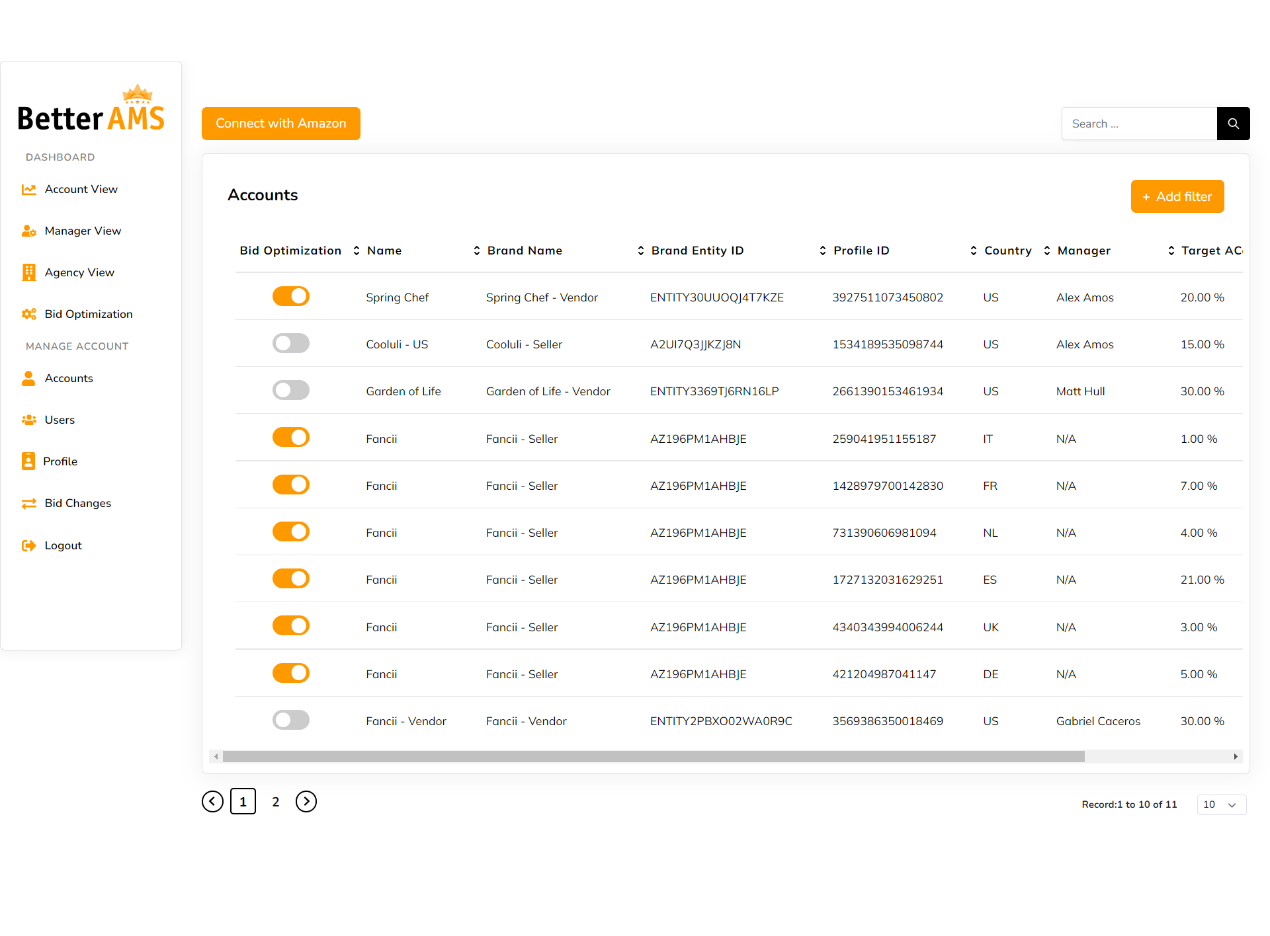Click the Connect with Amazon button

coord(280,124)
